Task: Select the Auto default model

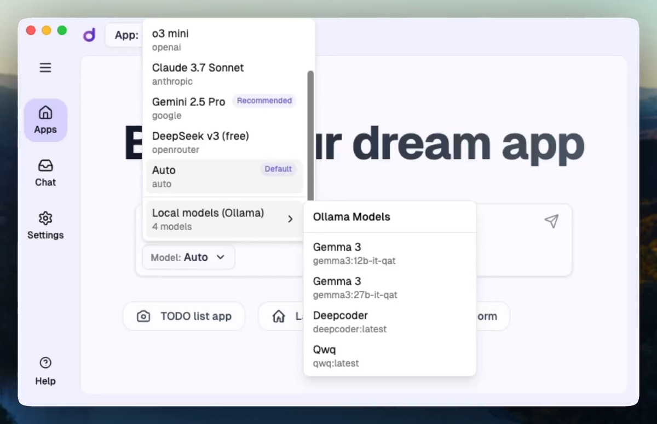Action: point(225,176)
